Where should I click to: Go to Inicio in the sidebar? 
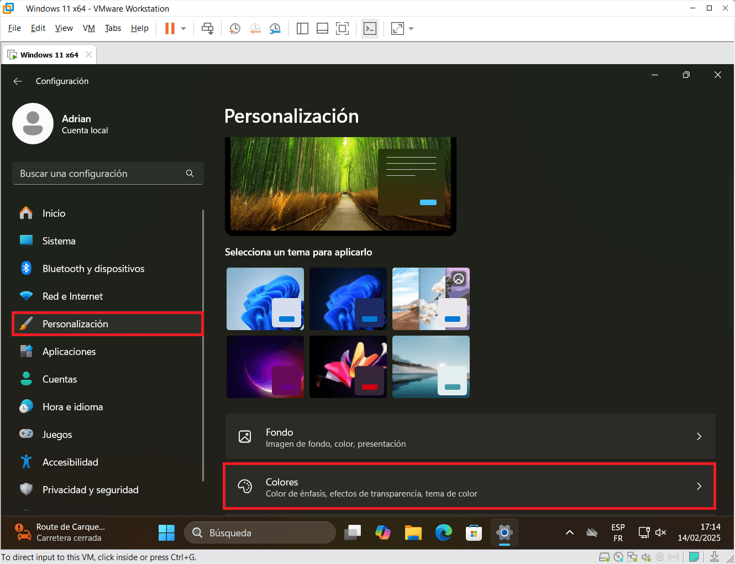108,213
